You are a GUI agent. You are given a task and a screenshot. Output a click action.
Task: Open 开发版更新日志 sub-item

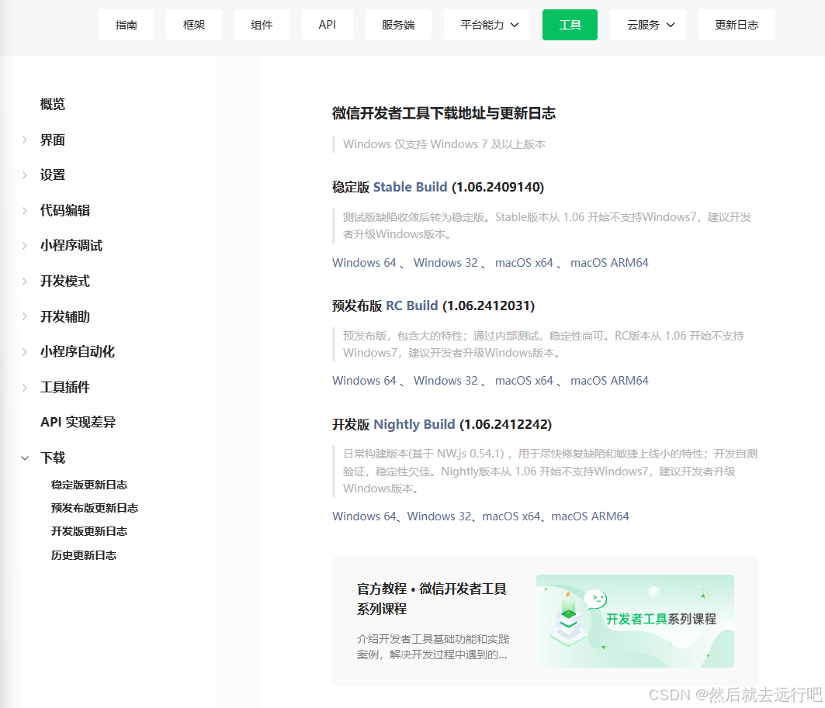(89, 531)
